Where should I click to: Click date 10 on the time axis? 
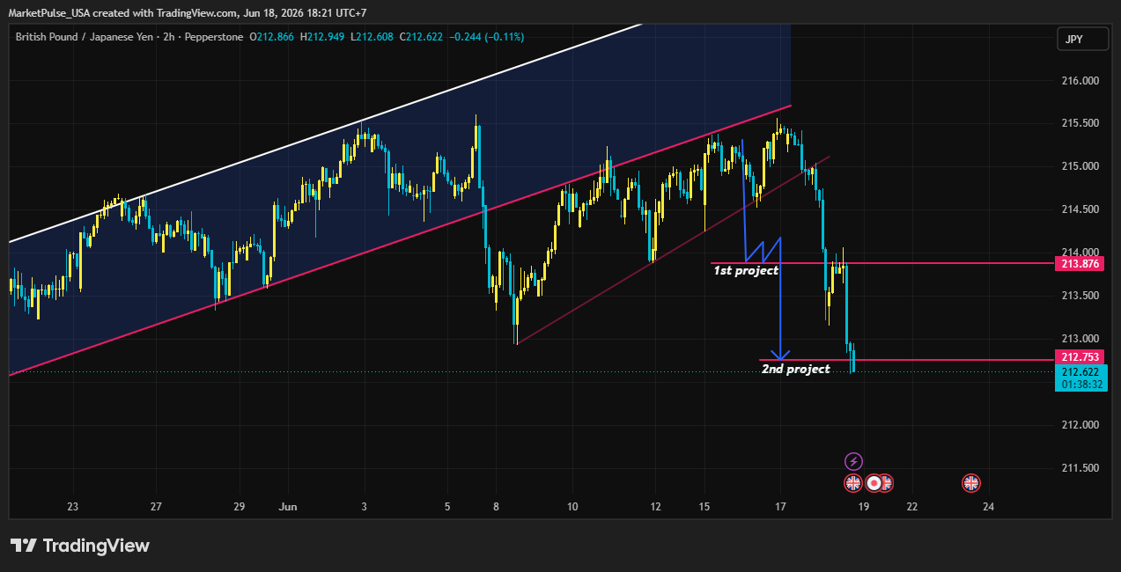point(572,507)
